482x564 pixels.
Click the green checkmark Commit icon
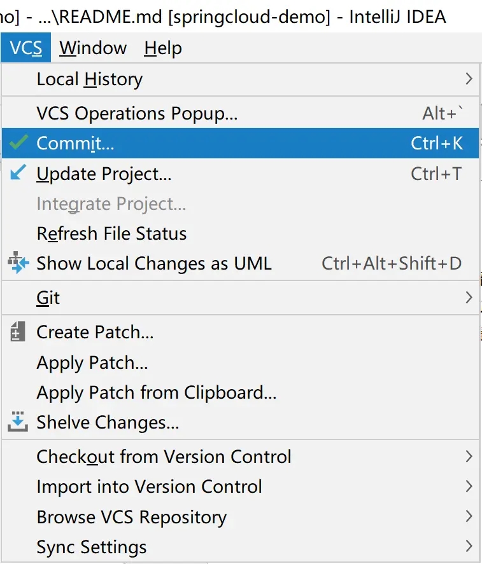(19, 143)
